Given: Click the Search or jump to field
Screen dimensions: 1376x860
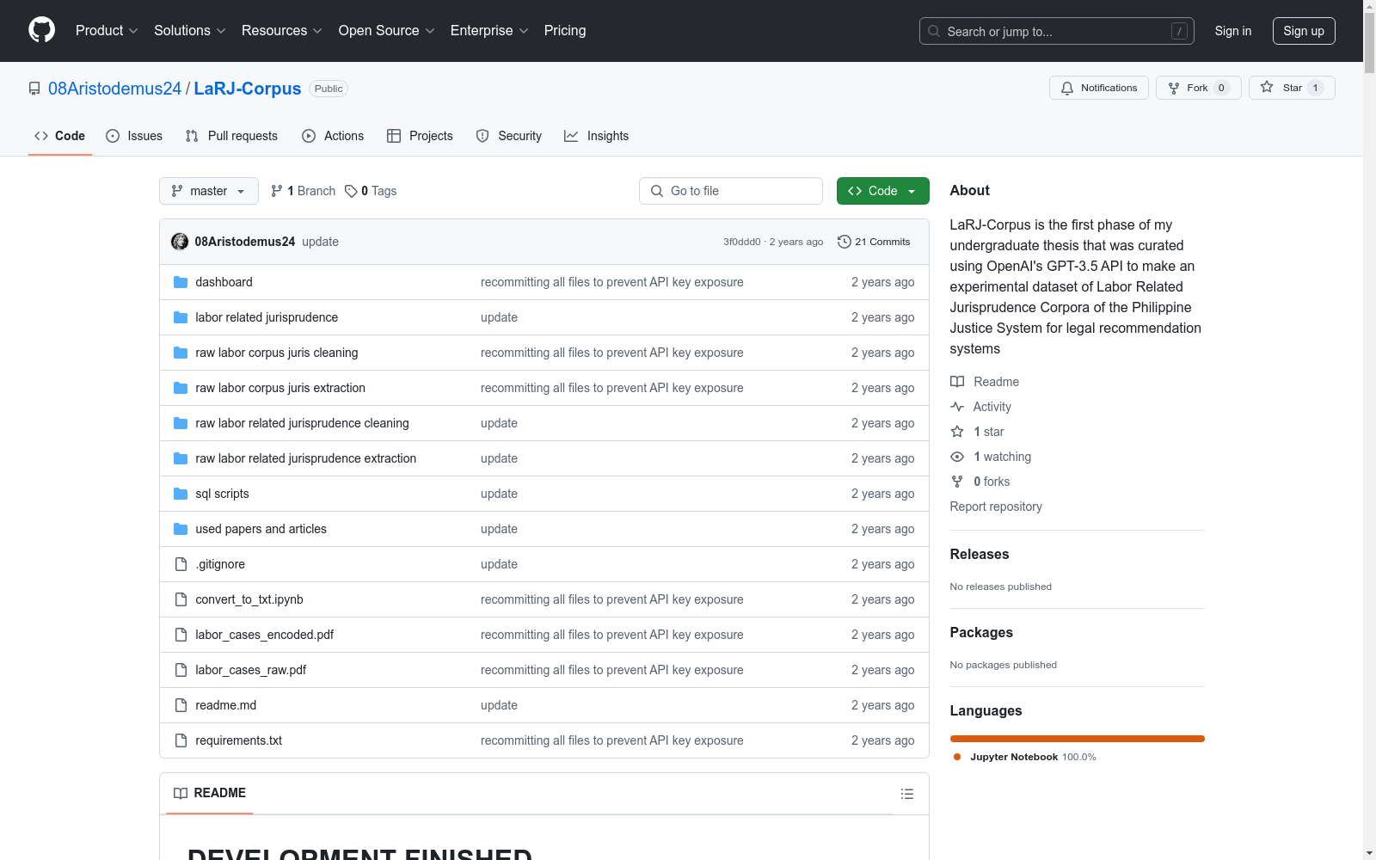Looking at the screenshot, I should tap(1057, 31).
